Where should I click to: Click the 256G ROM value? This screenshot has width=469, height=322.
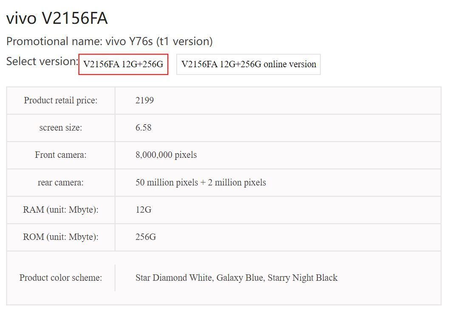(x=146, y=237)
